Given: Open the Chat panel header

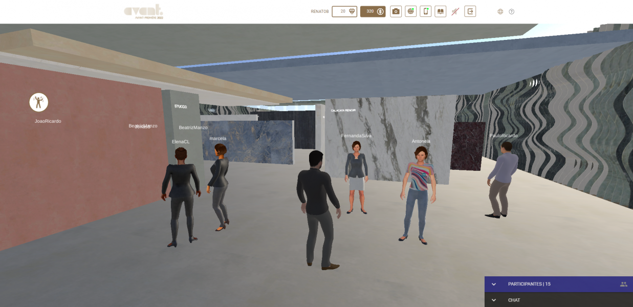Looking at the screenshot, I should [514, 300].
